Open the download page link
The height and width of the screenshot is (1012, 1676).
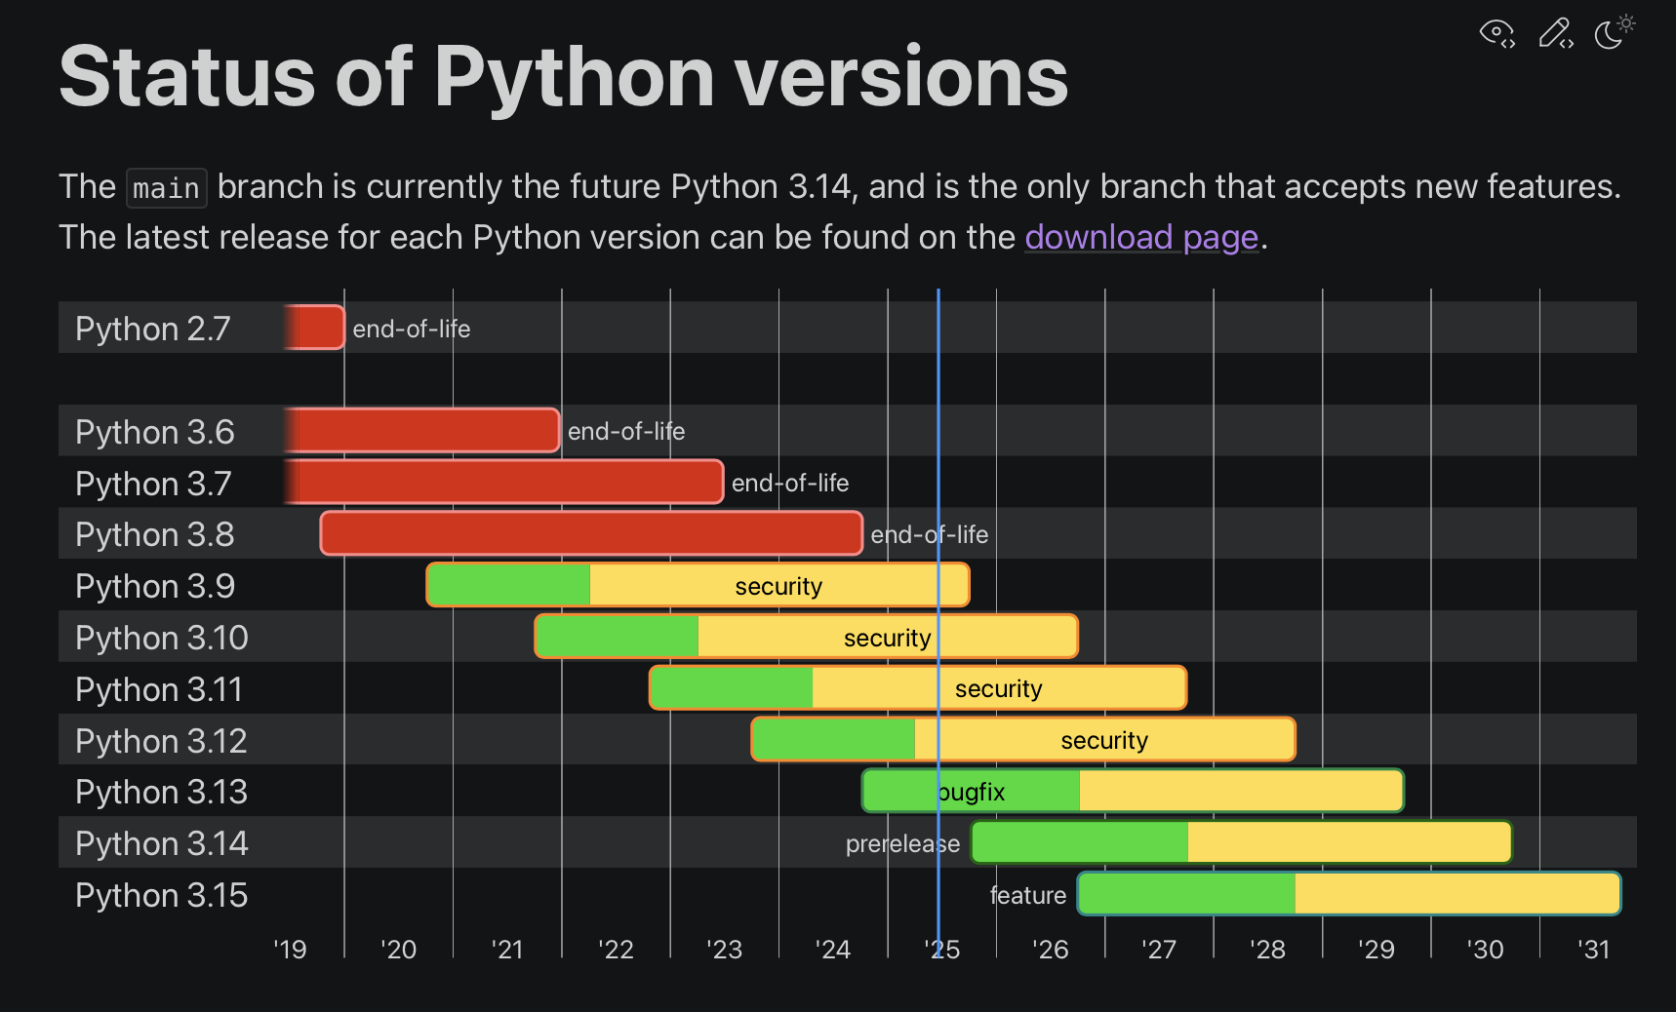tap(1141, 237)
